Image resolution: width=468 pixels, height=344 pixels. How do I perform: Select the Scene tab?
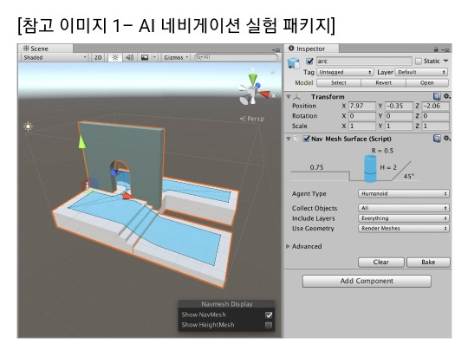pos(45,49)
